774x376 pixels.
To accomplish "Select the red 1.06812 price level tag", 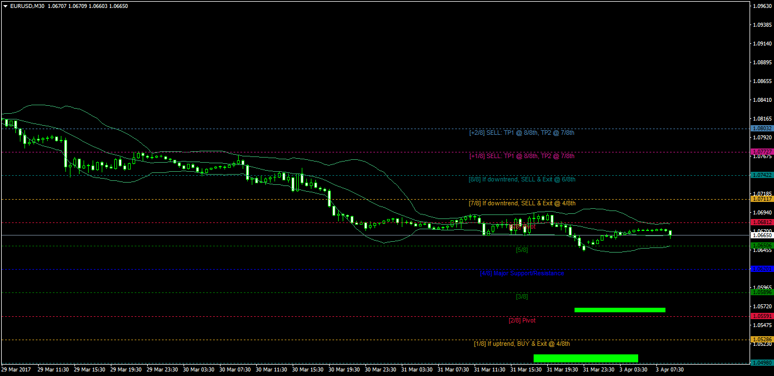I will [x=761, y=222].
